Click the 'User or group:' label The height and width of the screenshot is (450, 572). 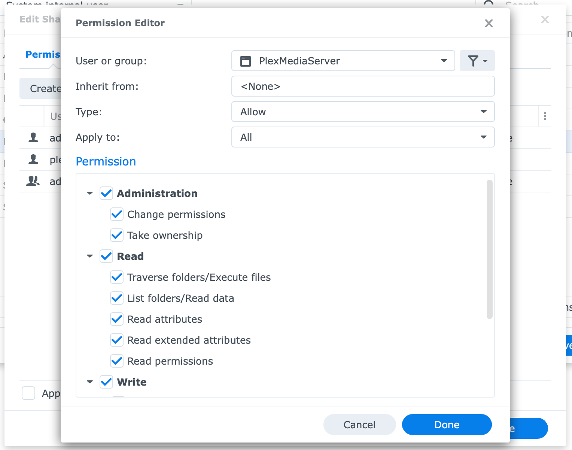[111, 61]
